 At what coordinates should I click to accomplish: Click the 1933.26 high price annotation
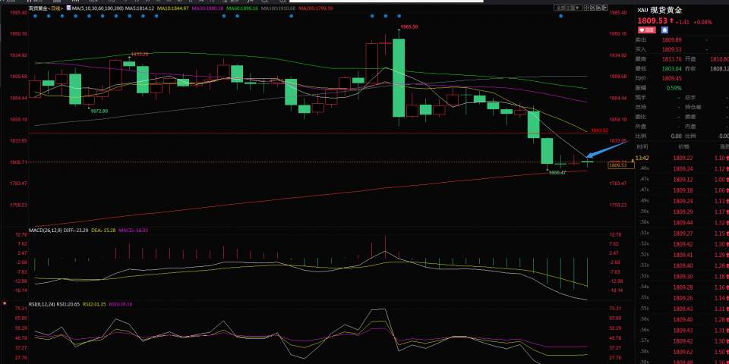click(140, 55)
